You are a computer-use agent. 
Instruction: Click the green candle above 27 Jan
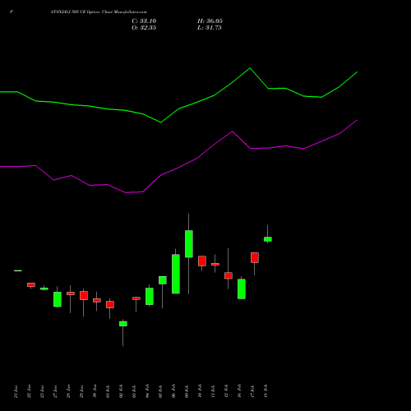click(x=58, y=299)
